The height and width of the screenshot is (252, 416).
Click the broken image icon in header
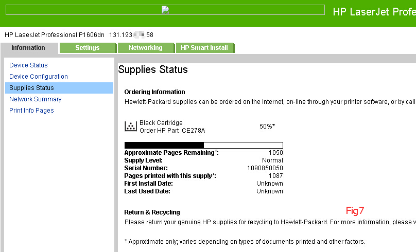[x=165, y=10]
